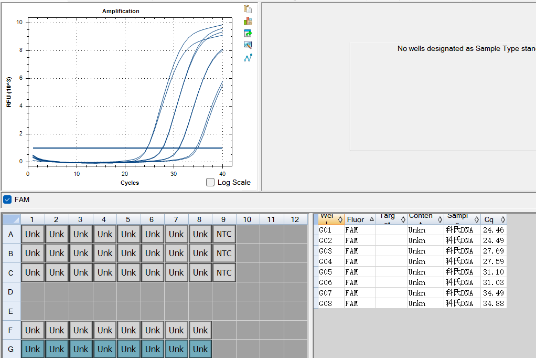Click Cq value 24.49
Viewport: 536px width, 358px height.
(x=494, y=240)
